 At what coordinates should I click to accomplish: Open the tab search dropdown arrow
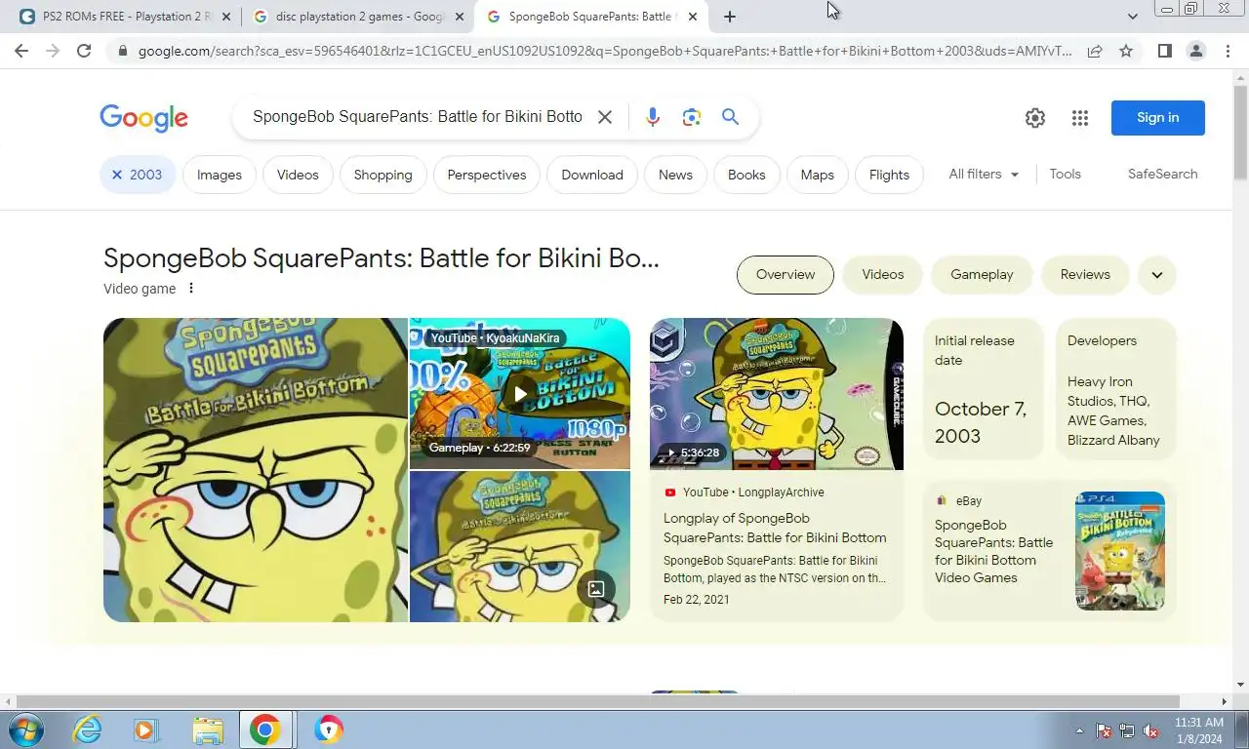(1133, 17)
